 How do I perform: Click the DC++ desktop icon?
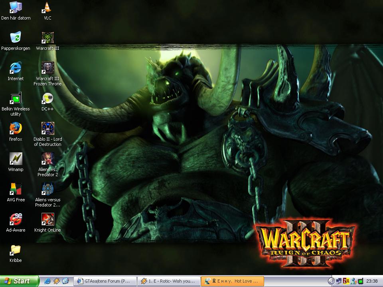(47, 98)
